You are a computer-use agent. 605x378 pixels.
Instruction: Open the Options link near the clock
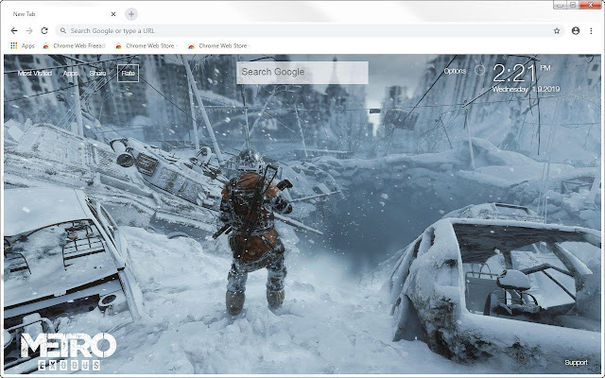click(x=455, y=71)
